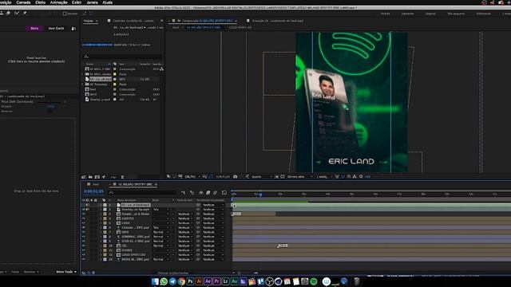Open the Exibir menu

point(77,2)
